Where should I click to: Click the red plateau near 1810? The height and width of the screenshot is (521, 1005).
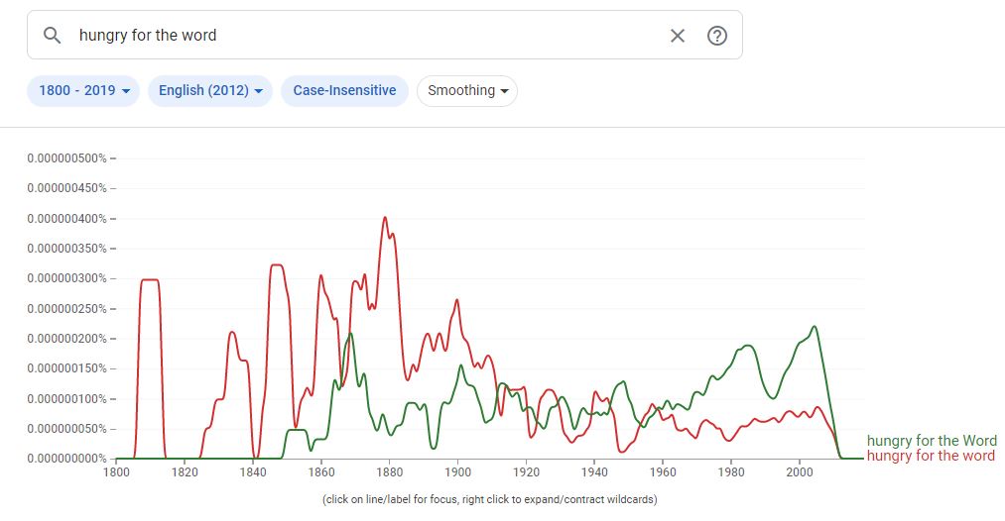(x=151, y=280)
